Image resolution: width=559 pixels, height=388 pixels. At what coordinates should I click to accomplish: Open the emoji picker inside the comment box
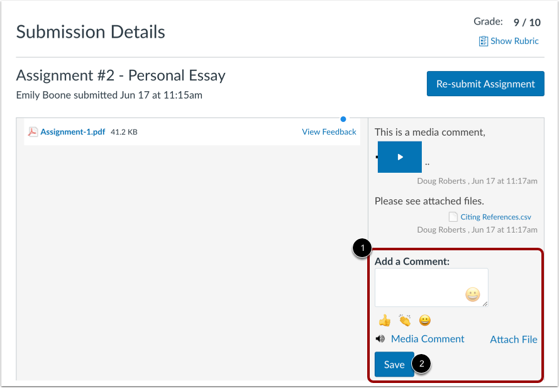coord(472,294)
